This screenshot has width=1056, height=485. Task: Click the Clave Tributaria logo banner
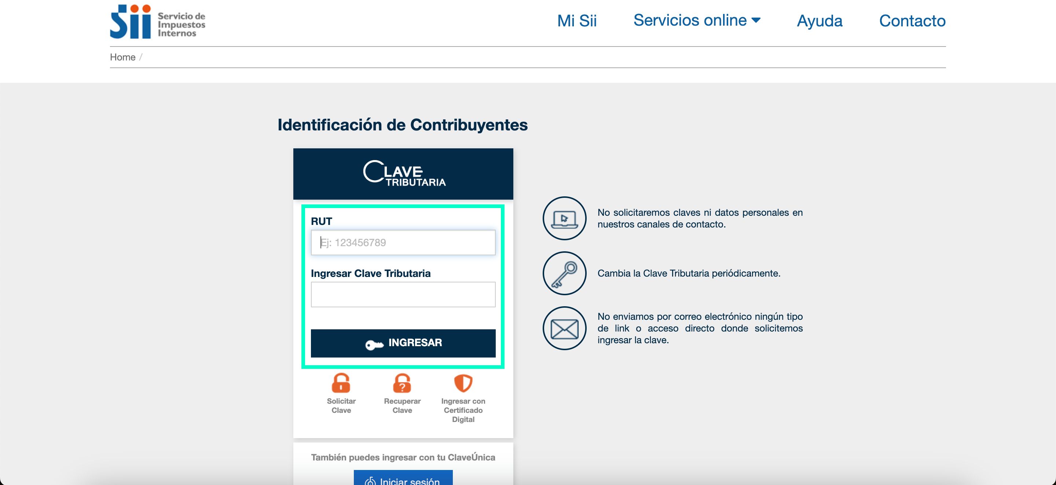click(x=403, y=174)
